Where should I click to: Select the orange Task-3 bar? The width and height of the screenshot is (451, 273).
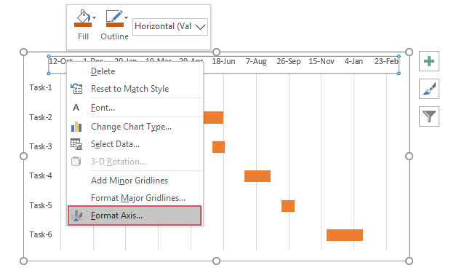pos(219,147)
